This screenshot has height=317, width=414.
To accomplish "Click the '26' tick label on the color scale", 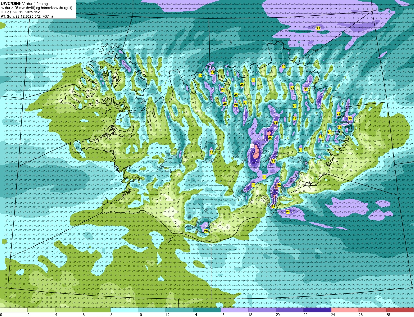I will 360,315.
